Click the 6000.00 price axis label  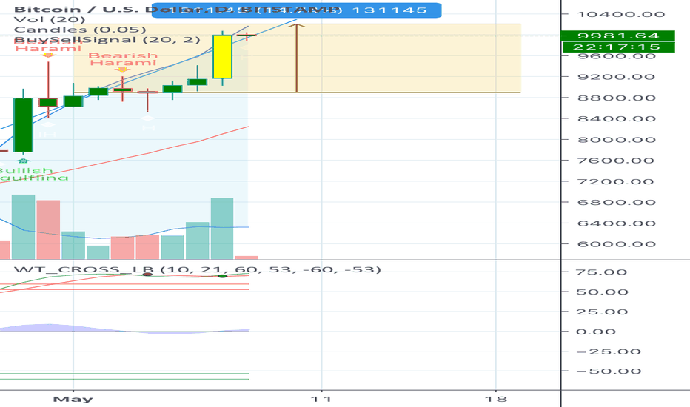pyautogui.click(x=617, y=244)
